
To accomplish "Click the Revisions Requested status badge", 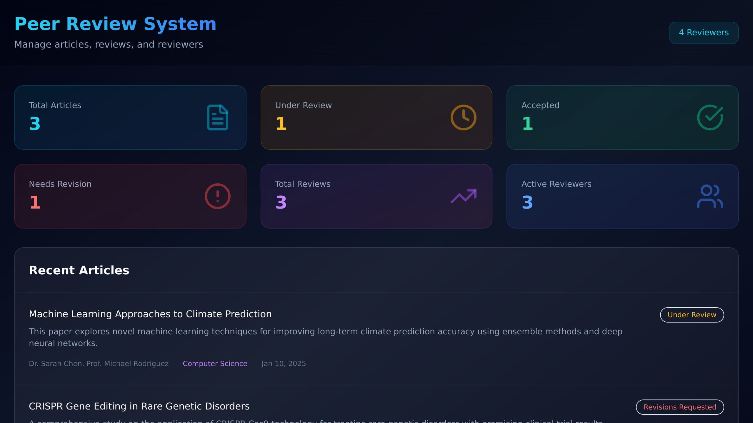I will click(x=680, y=407).
